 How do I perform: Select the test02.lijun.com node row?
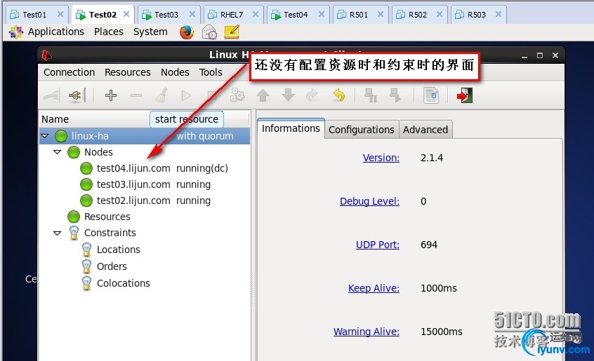(x=145, y=200)
